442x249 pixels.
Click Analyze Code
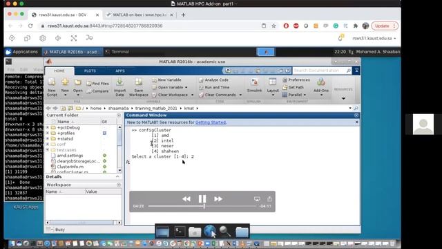coord(213,80)
